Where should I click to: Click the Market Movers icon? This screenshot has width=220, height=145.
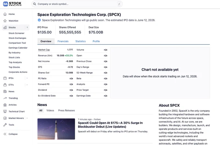[5, 118]
